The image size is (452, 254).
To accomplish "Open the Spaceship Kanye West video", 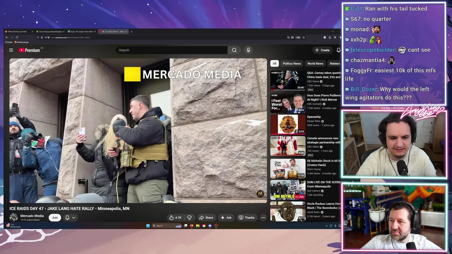I will coord(288,124).
